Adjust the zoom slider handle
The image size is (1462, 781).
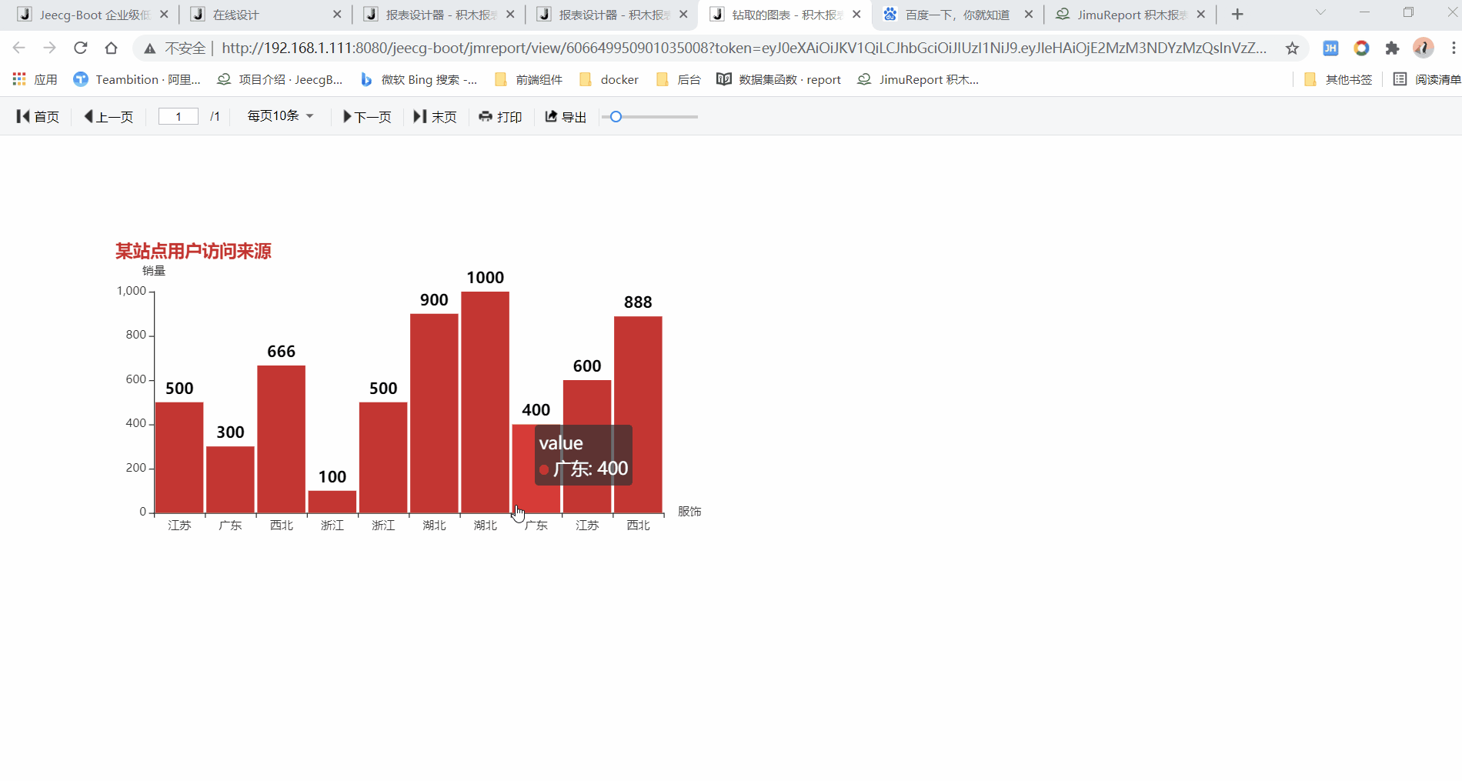coord(616,116)
